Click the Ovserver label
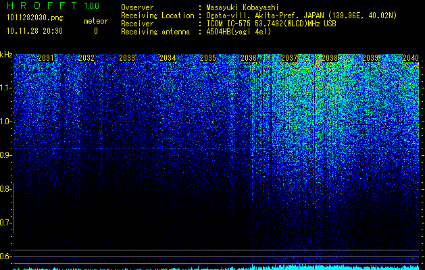Image resolution: width=425 pixels, height=270 pixels. tap(137, 7)
